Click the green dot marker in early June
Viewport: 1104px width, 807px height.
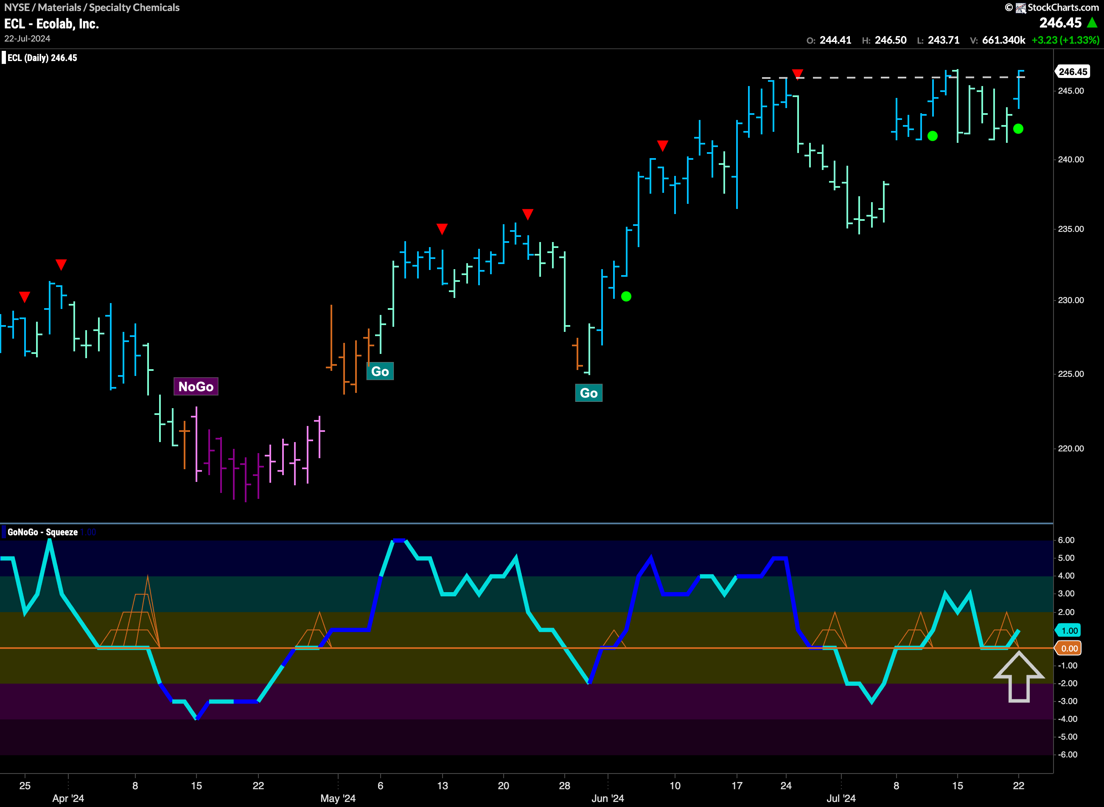pos(626,297)
